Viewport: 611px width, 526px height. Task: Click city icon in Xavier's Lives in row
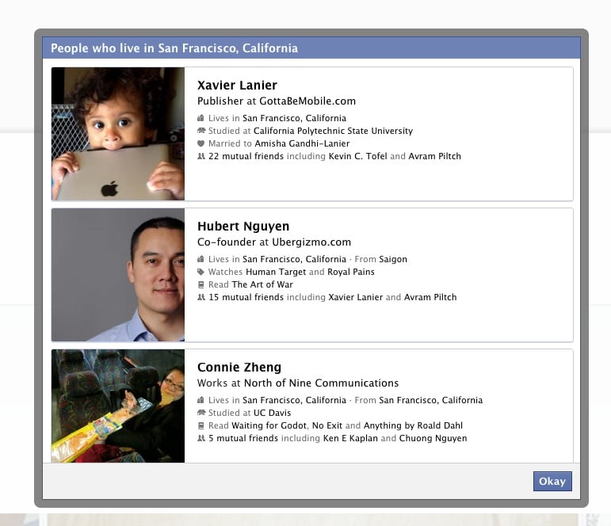[x=200, y=118]
